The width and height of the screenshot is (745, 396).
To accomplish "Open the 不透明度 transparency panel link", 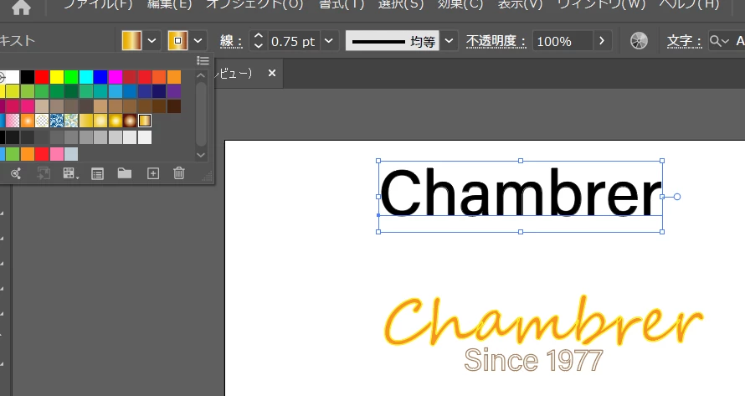I will pos(496,41).
